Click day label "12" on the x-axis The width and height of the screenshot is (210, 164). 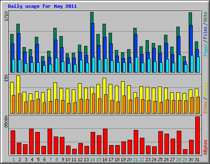tap(80, 159)
